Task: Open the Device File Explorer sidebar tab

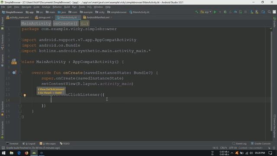Action: click(x=275, y=126)
